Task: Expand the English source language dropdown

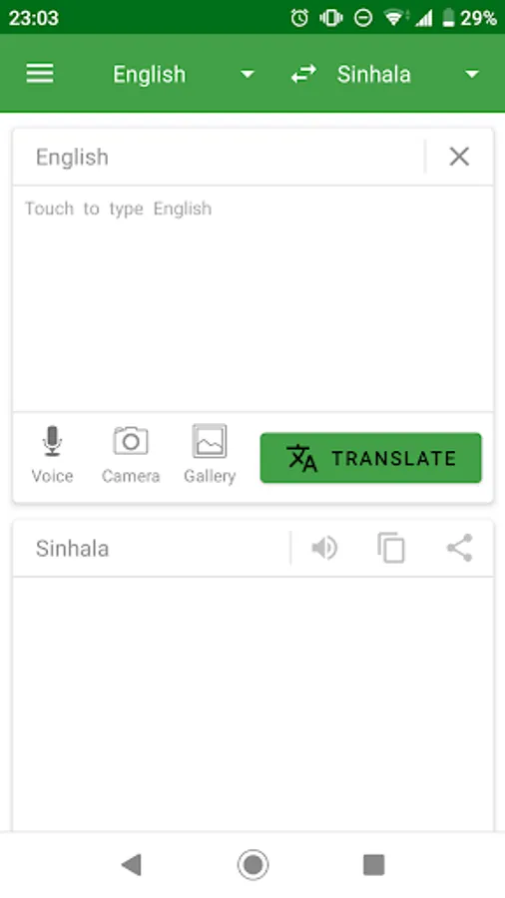Action: 248,75
